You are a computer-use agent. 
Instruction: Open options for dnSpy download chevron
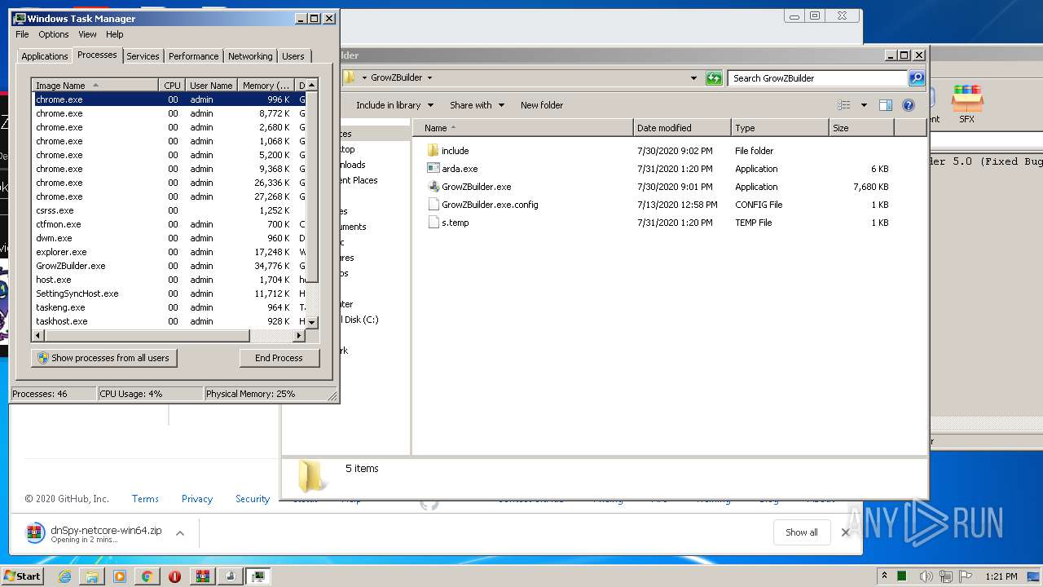pyautogui.click(x=180, y=533)
